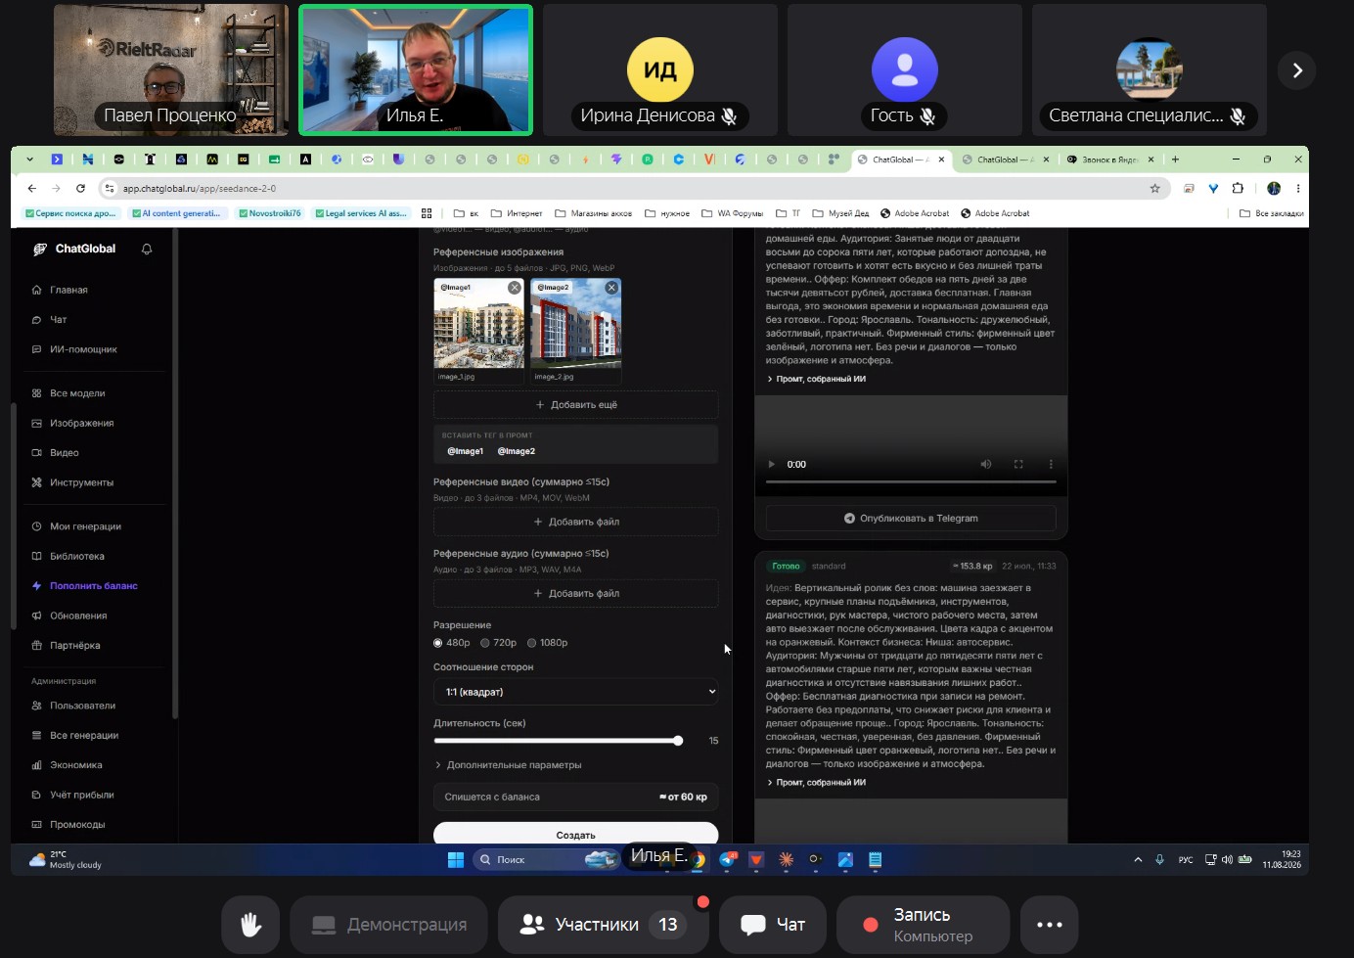Remove reference image @Image1
Image resolution: width=1354 pixels, height=958 pixels.
(x=515, y=288)
